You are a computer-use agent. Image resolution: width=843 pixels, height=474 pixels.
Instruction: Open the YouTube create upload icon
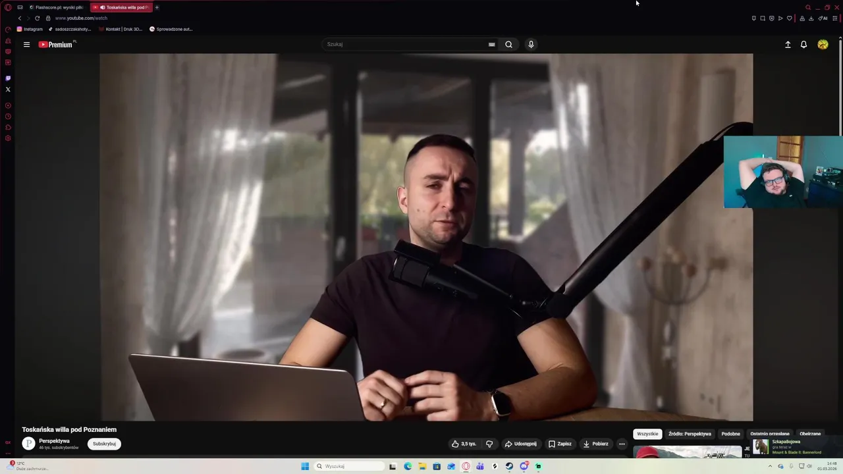click(x=788, y=45)
